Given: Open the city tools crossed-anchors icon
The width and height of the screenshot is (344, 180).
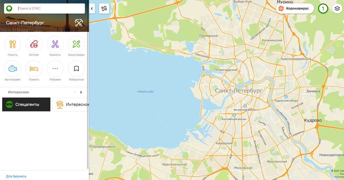Looking at the screenshot, I should [79, 23].
